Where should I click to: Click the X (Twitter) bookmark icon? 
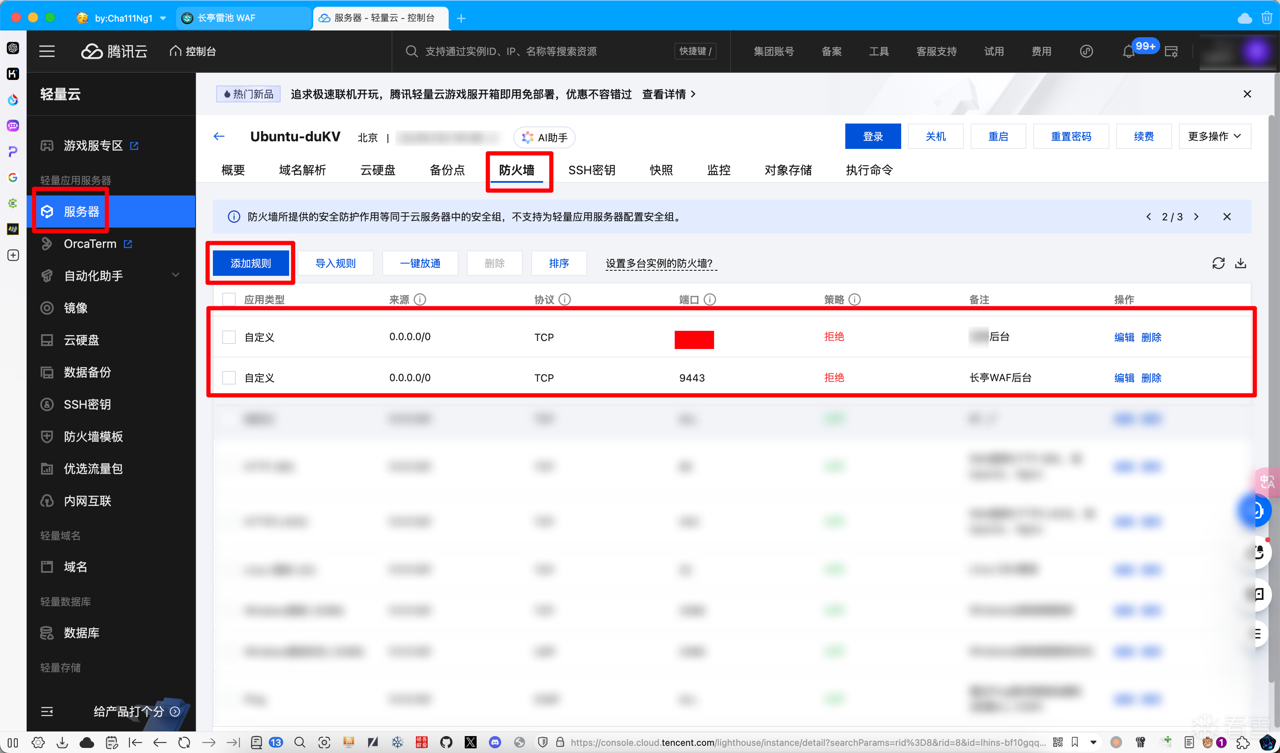[x=470, y=742]
